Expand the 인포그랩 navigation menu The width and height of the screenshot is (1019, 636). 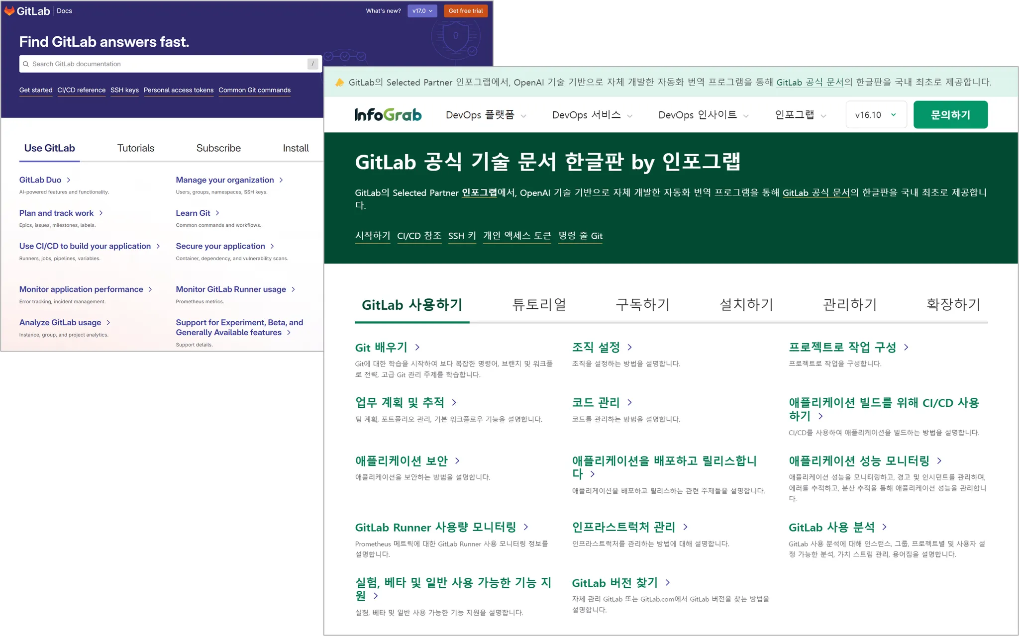pyautogui.click(x=800, y=115)
